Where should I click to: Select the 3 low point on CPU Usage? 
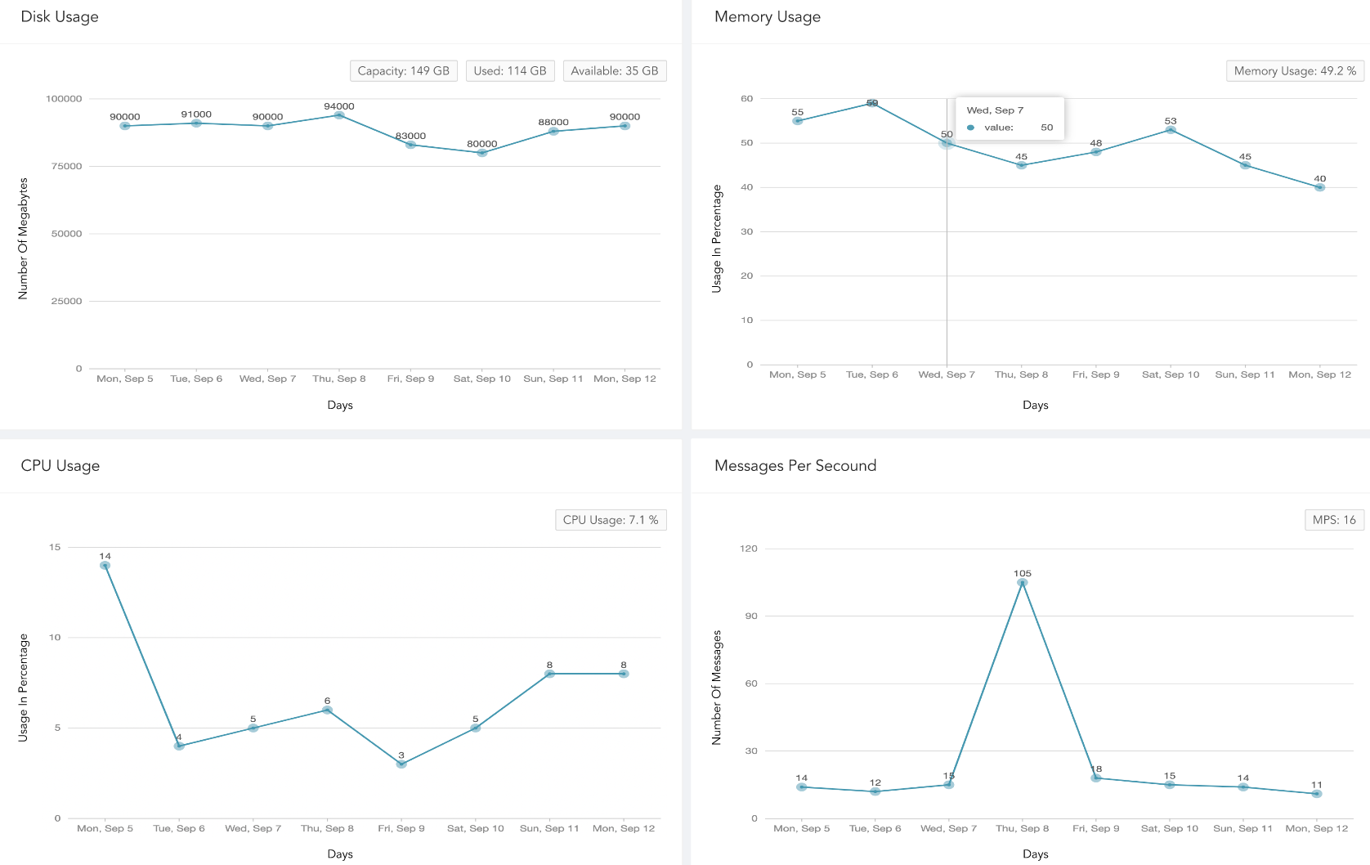coord(401,764)
